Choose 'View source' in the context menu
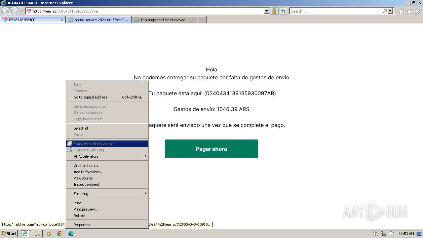Image resolution: width=423 pixels, height=238 pixels. (x=107, y=178)
